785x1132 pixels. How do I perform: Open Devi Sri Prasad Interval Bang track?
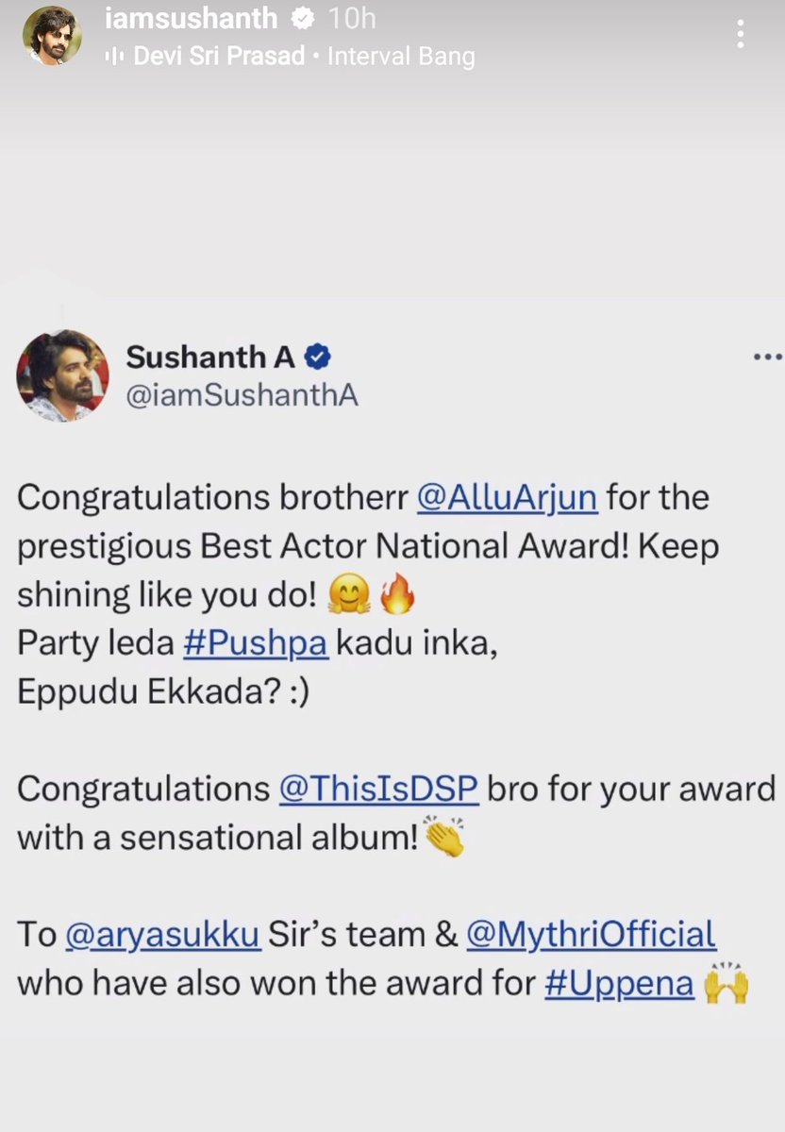(304, 57)
